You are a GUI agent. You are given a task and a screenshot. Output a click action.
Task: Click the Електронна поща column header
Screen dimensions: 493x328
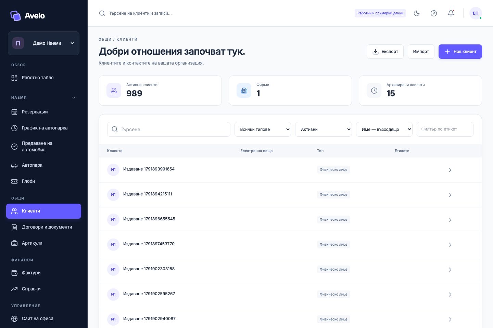click(x=256, y=151)
